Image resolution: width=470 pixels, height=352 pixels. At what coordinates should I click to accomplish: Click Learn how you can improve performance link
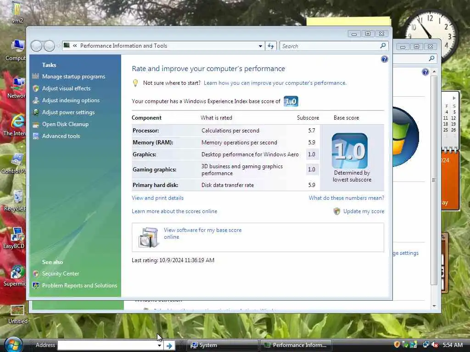tap(275, 83)
